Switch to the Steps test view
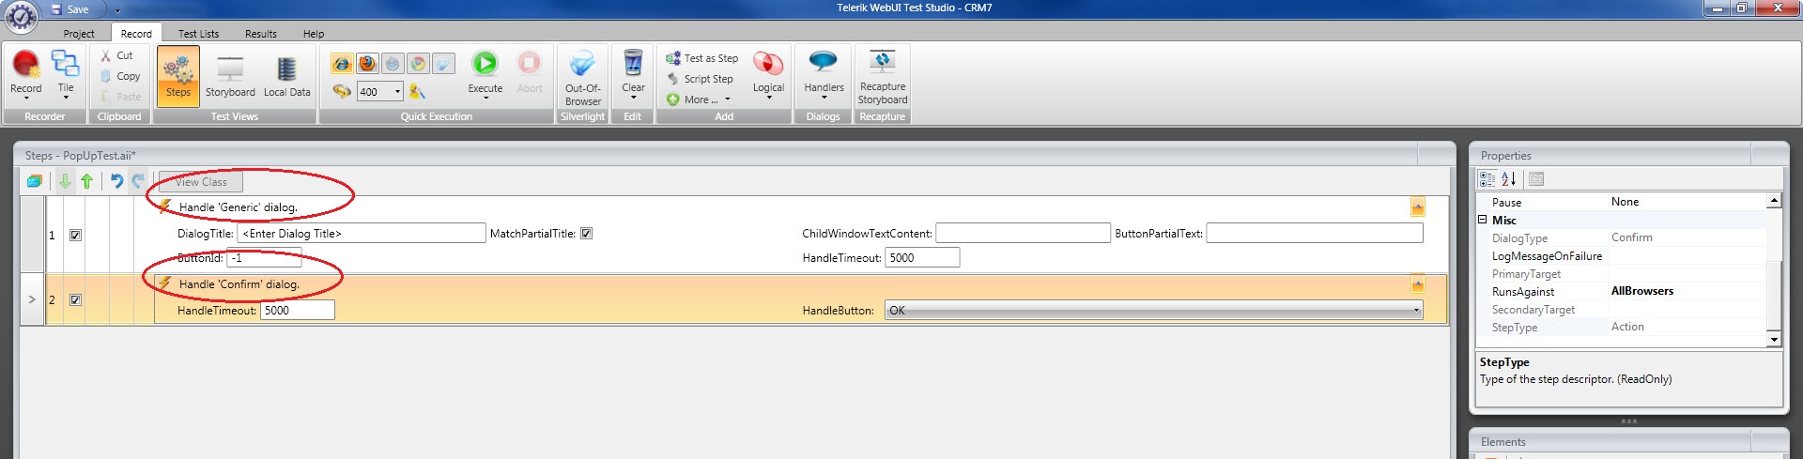 point(178,76)
